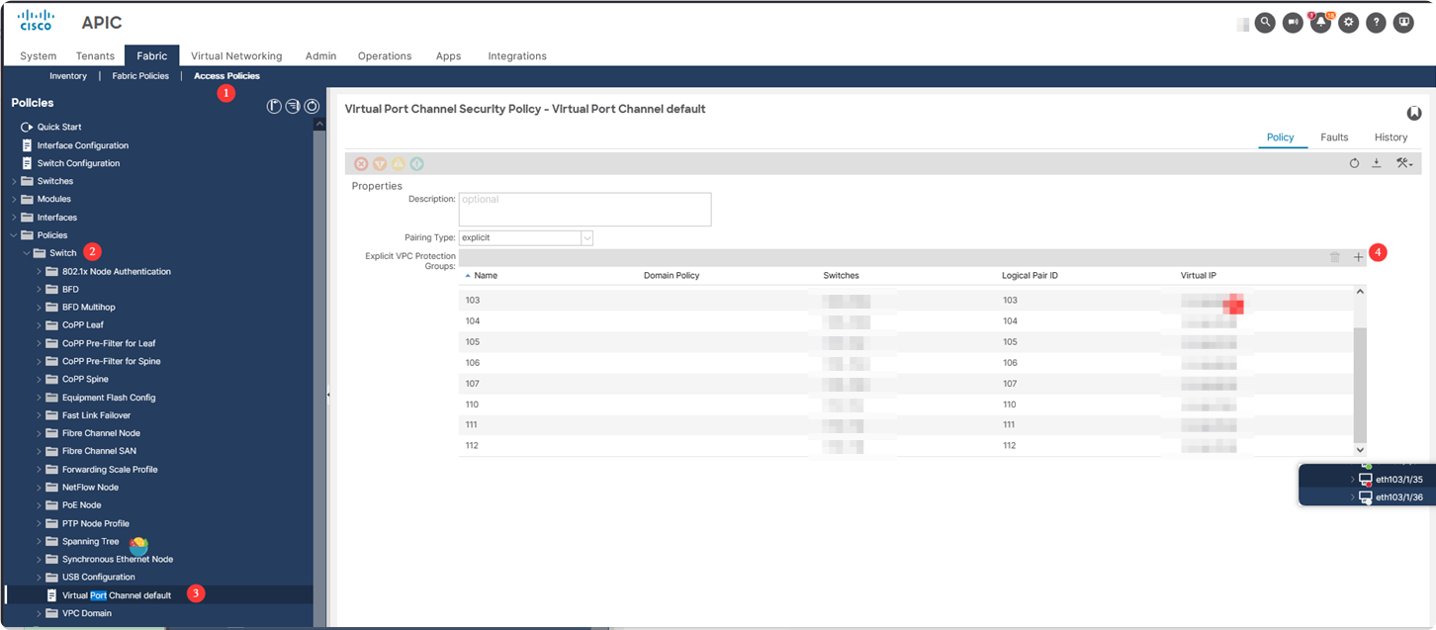1436x630 pixels.
Task: Select the VPC group row named 112
Action: (906, 446)
